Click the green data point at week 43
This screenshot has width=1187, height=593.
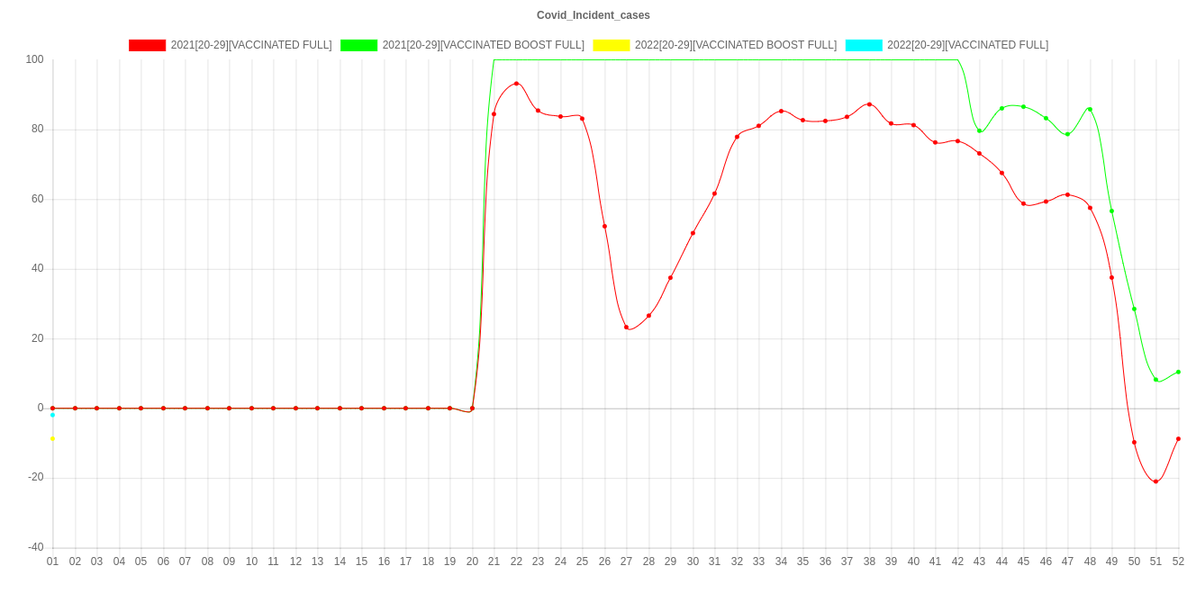(x=979, y=130)
